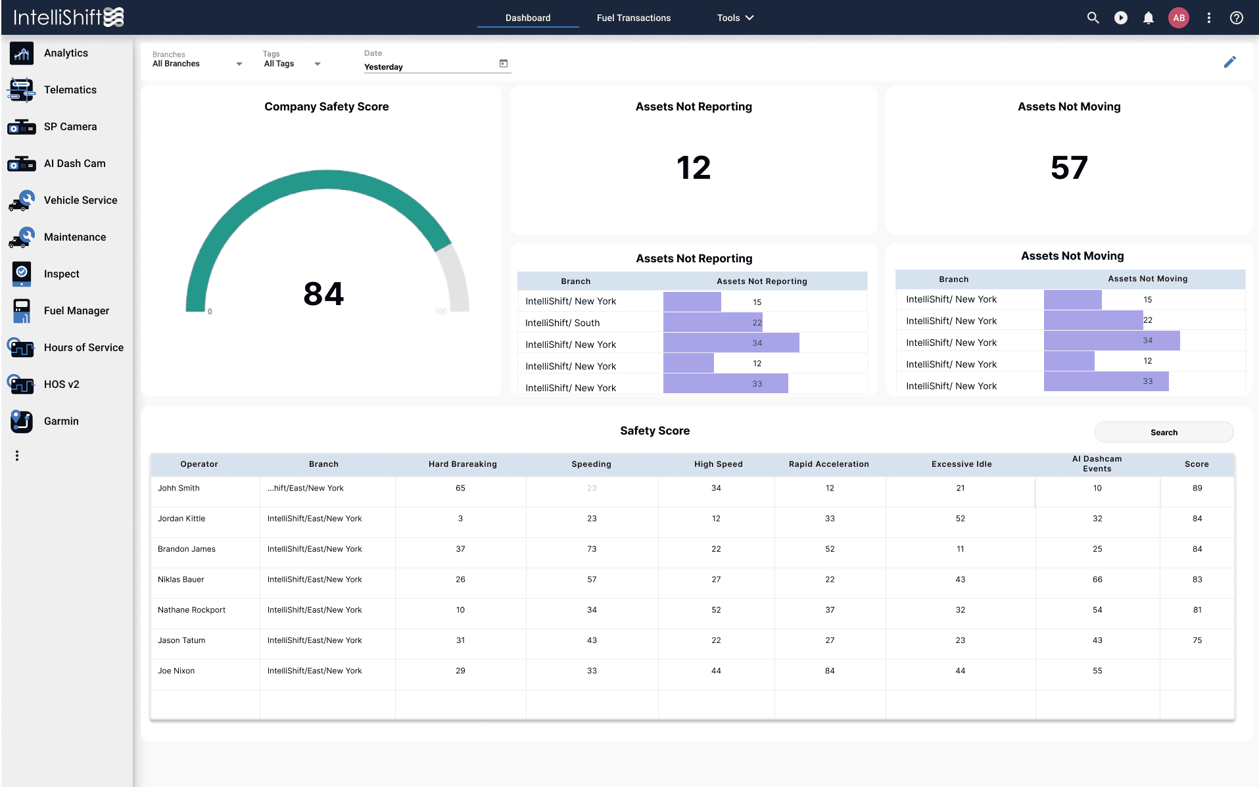
Task: Expand the Tools menu chevron
Action: pyautogui.click(x=749, y=18)
